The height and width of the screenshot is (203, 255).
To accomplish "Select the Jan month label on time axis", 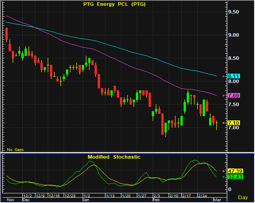I will click(86, 200).
